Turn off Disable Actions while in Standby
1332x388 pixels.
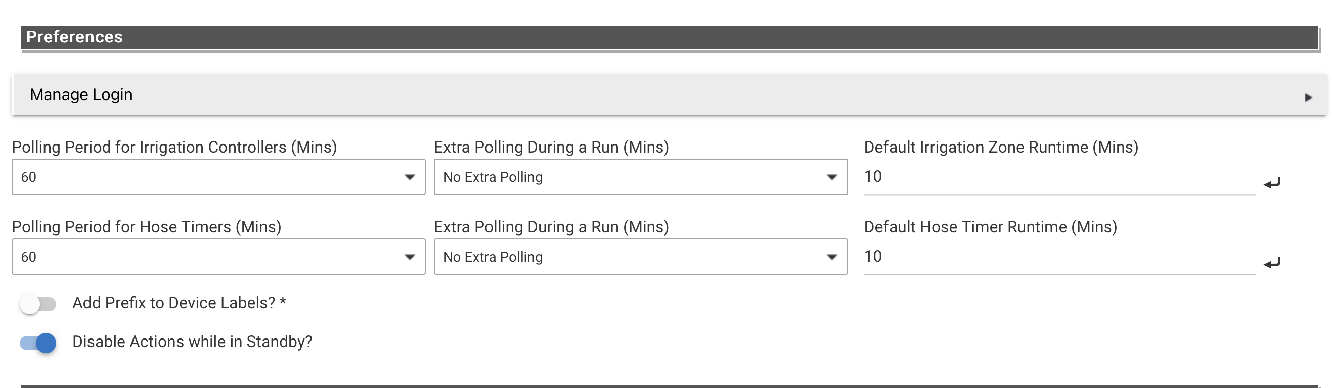tap(38, 343)
